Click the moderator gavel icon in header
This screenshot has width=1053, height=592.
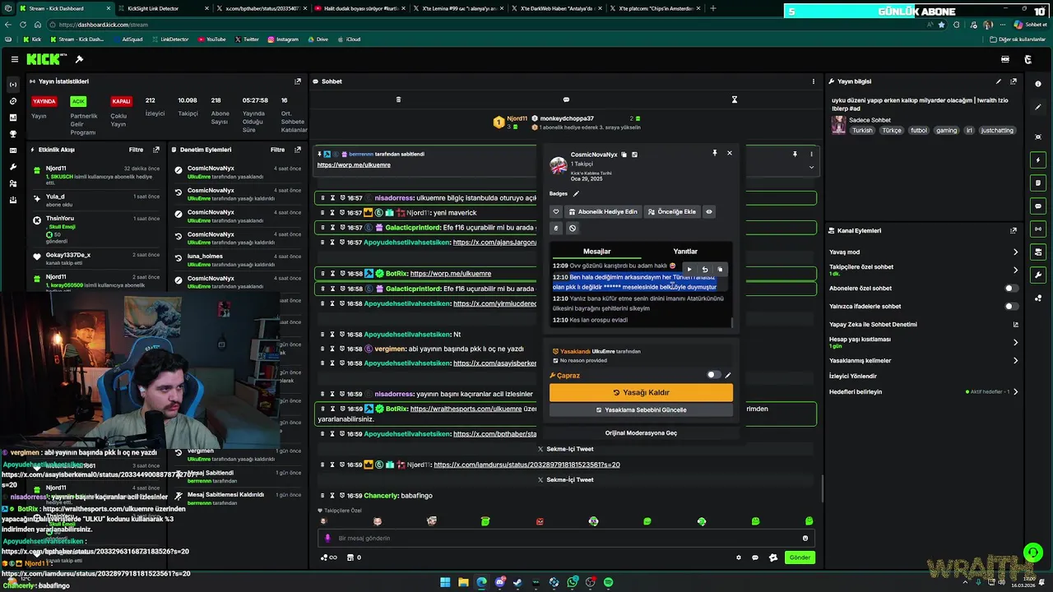(79, 59)
